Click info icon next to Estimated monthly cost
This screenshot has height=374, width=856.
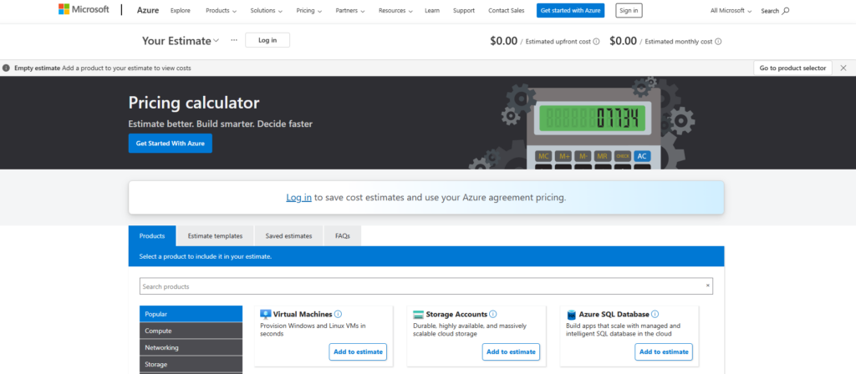tap(718, 42)
